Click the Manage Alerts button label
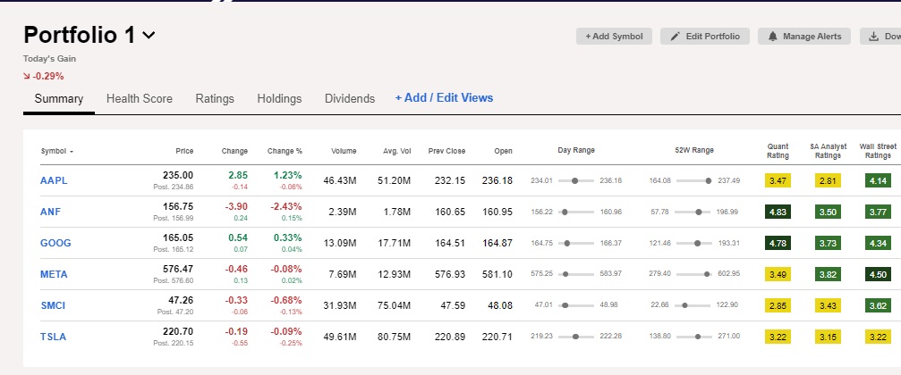901x375 pixels. pos(812,36)
